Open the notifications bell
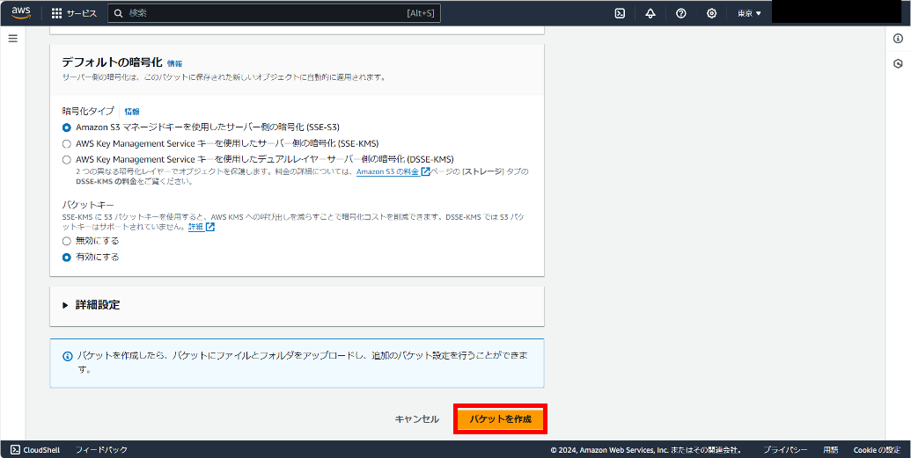The width and height of the screenshot is (911, 458). click(650, 13)
